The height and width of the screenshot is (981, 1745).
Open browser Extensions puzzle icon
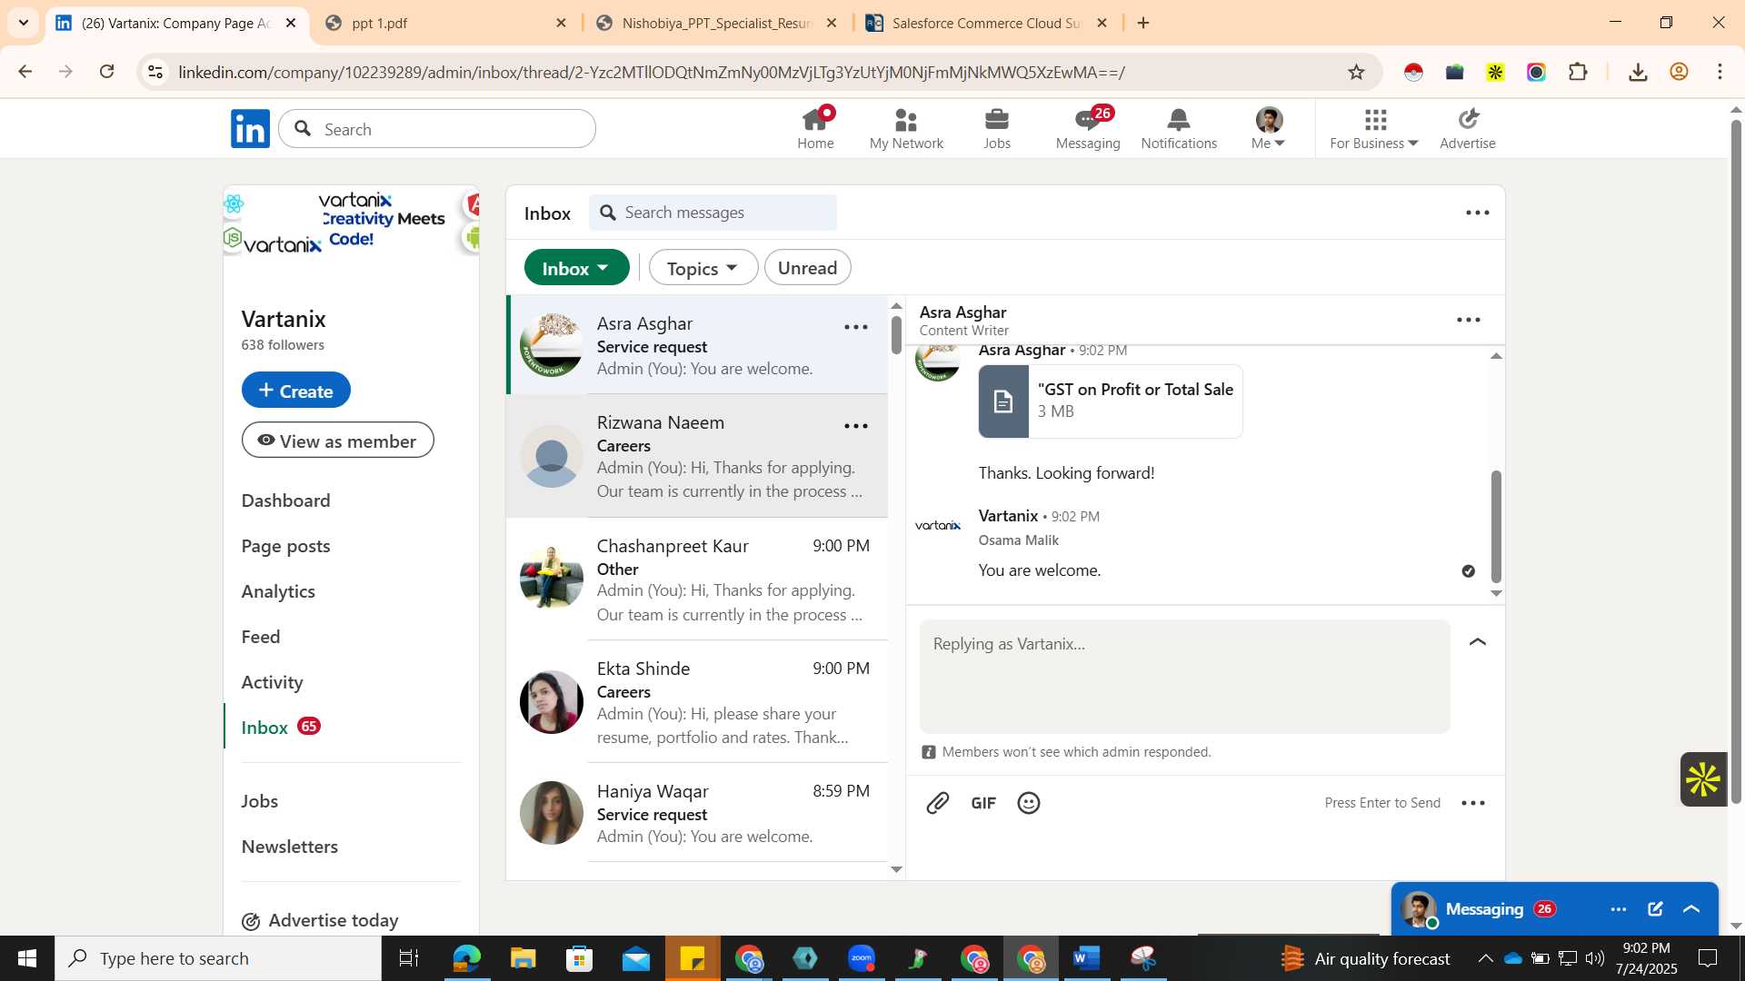coord(1579,72)
